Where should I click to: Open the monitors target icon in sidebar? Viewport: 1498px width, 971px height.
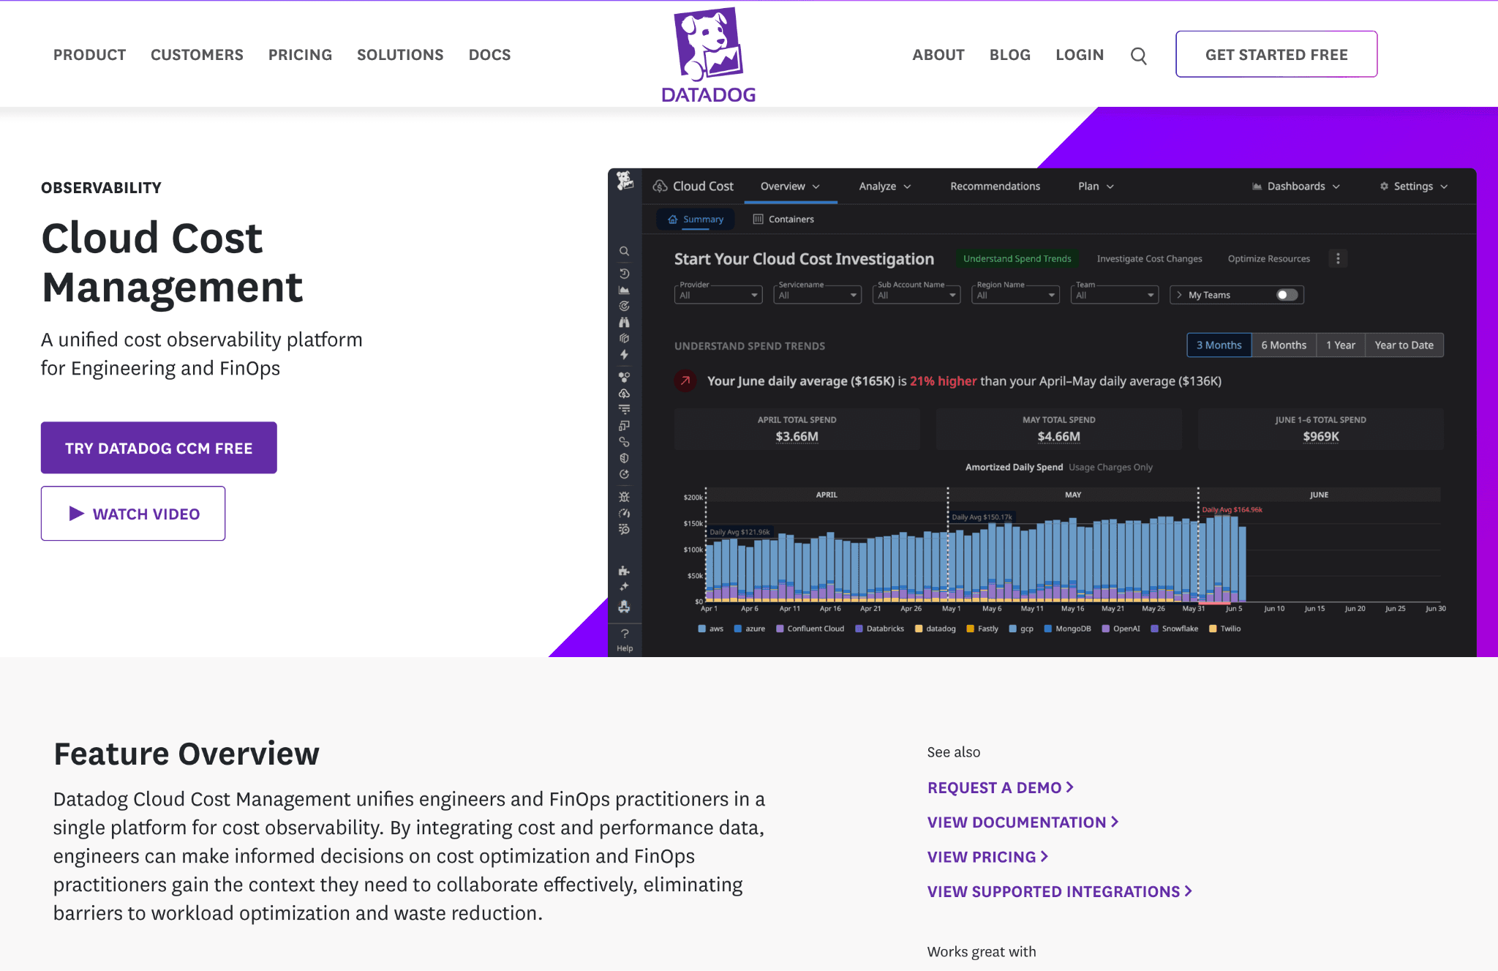pyautogui.click(x=624, y=306)
